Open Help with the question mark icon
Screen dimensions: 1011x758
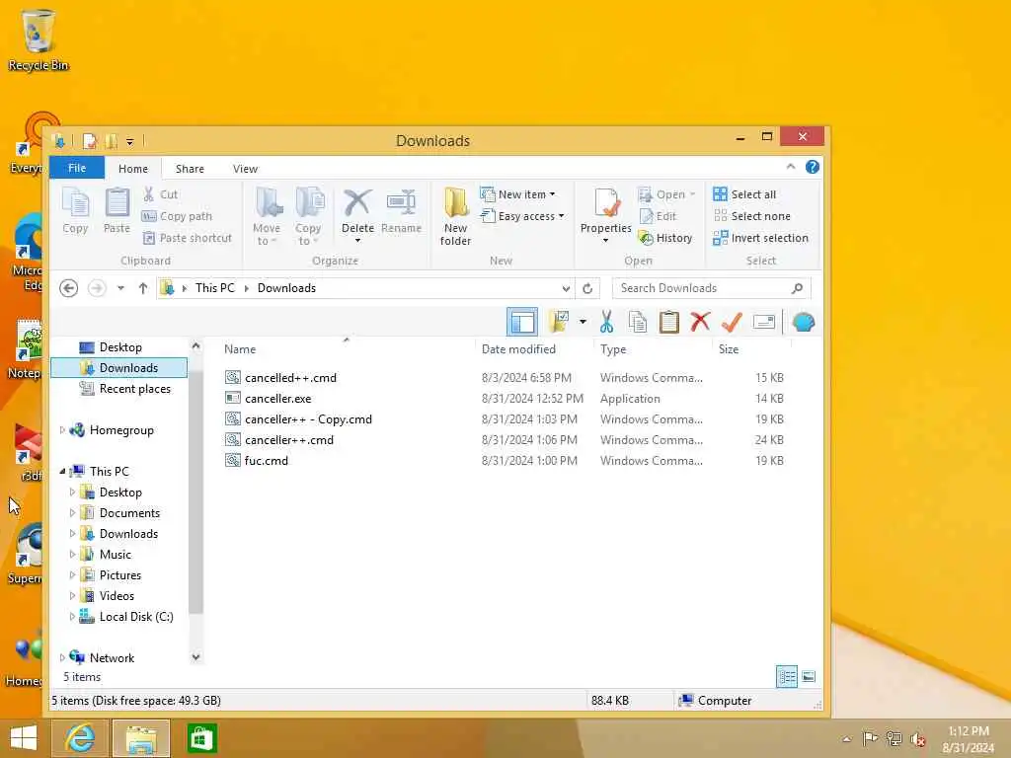pyautogui.click(x=813, y=167)
